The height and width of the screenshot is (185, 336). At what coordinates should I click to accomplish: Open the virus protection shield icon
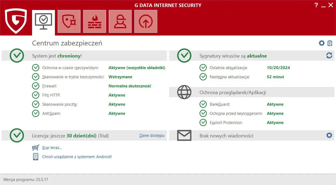coord(69,21)
